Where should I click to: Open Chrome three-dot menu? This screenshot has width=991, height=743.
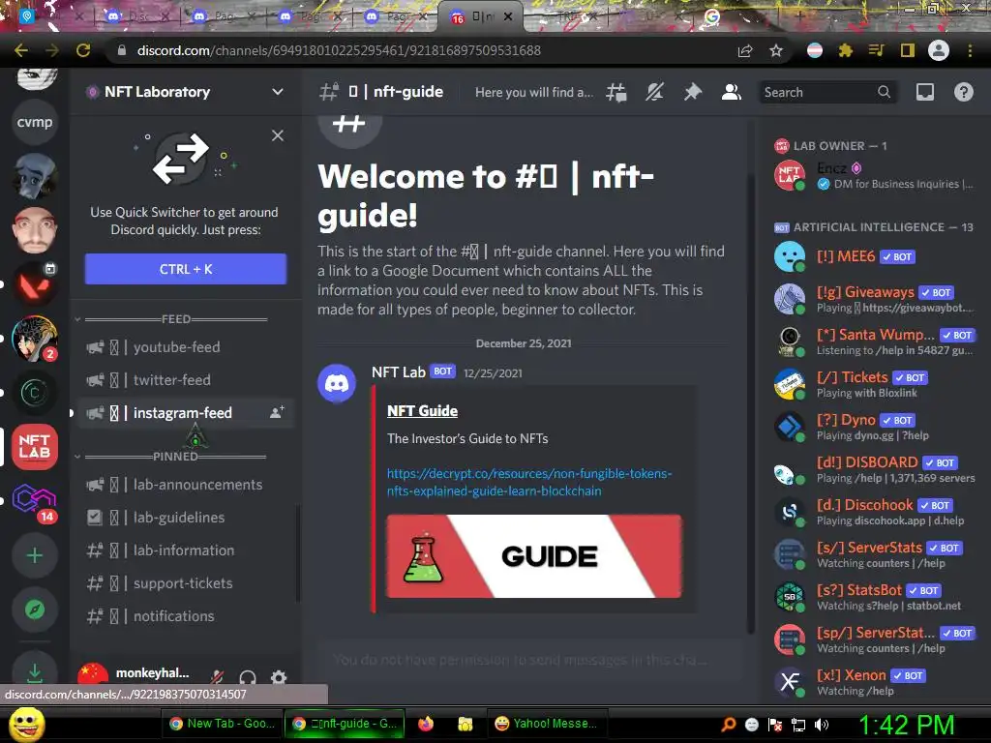(970, 50)
